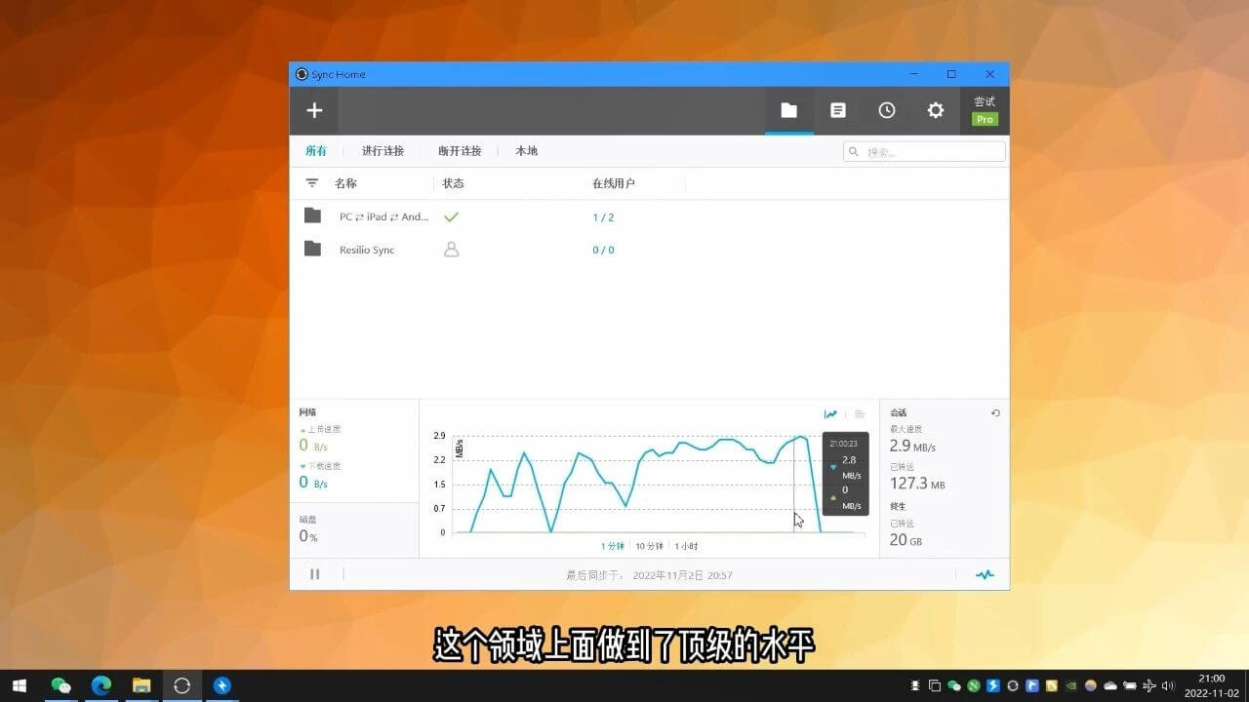Select the PC ⇄ iPad ⇄ And... folder row
The height and width of the screenshot is (702, 1249).
[383, 216]
